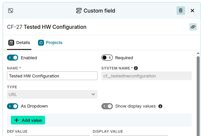Click the custom field header icon
Image resolution: width=201 pixels, height=136 pixels.
coord(79,11)
